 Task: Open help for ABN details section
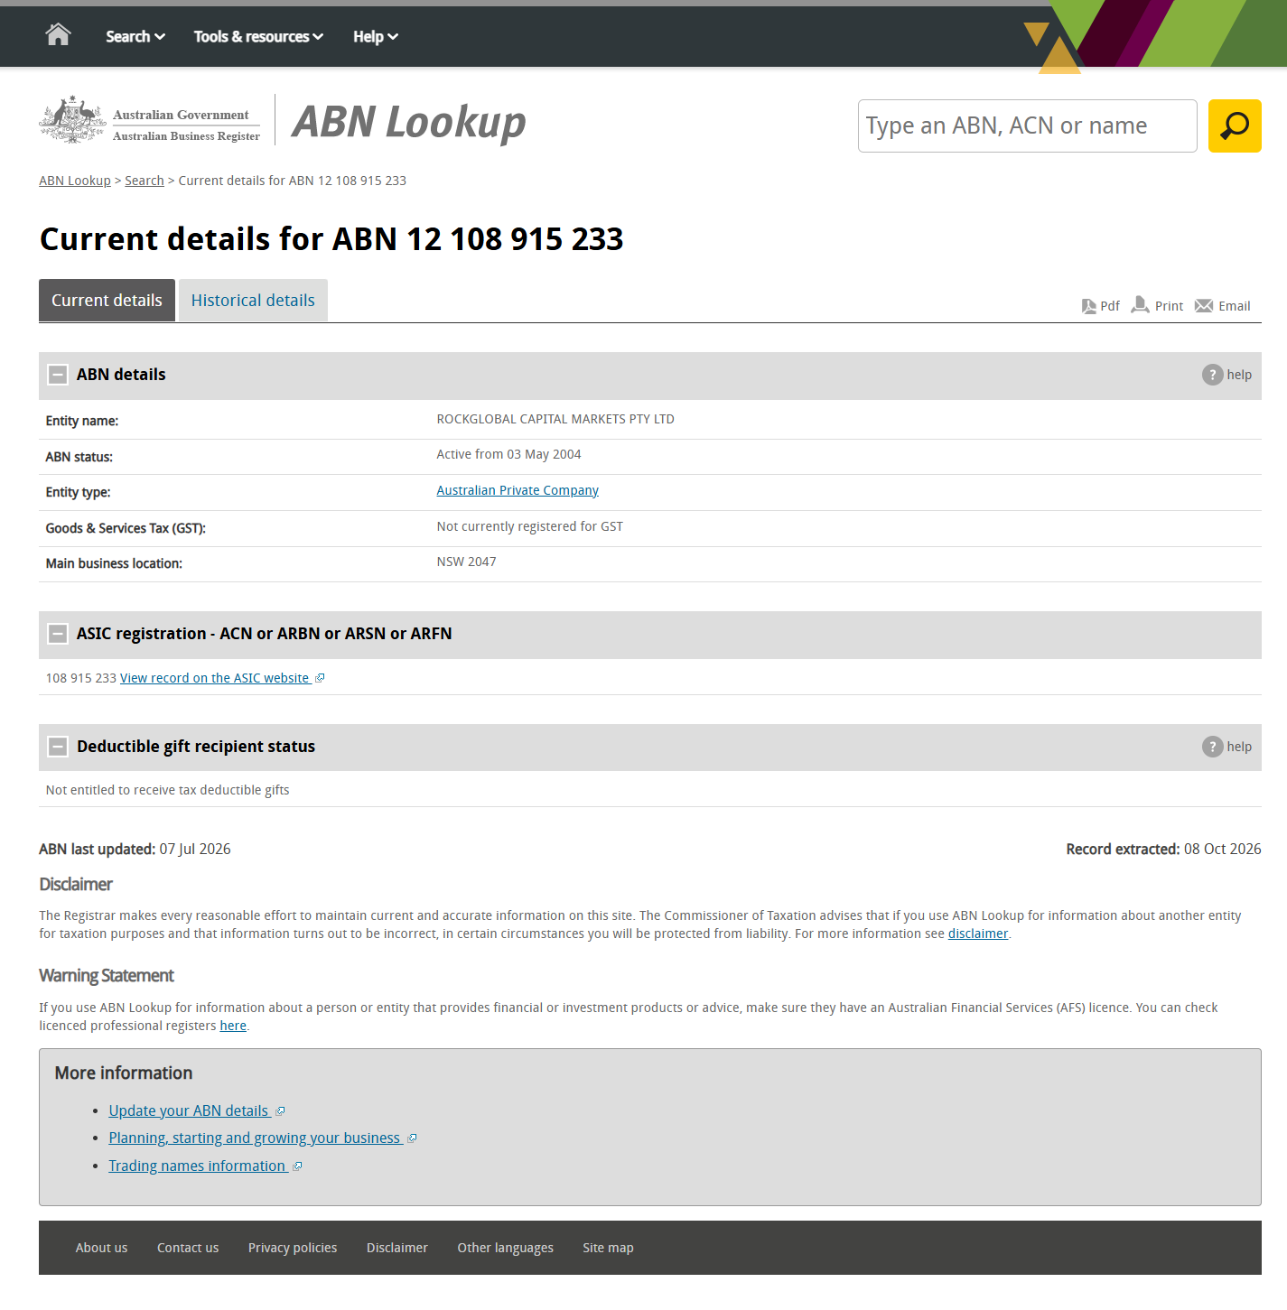pos(1226,375)
